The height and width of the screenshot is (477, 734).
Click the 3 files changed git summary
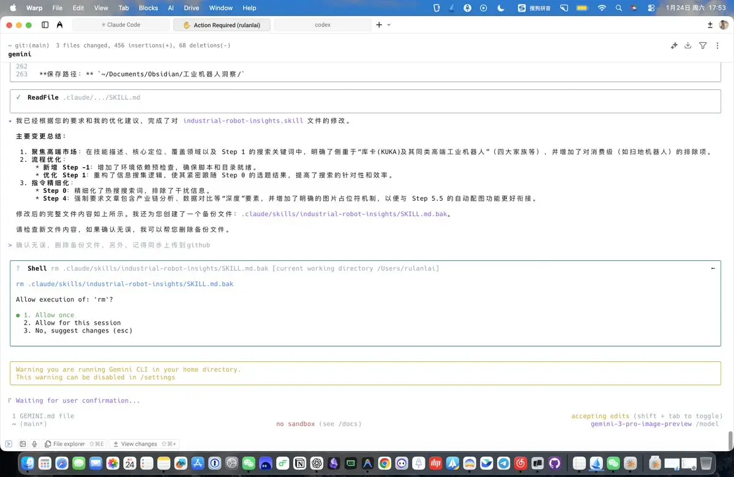click(x=143, y=45)
